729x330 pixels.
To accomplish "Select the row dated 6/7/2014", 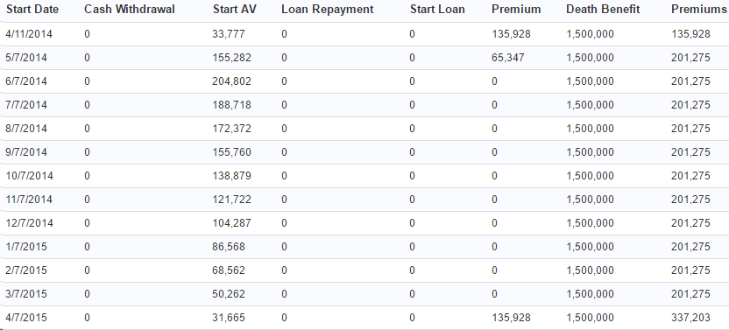I will click(364, 81).
